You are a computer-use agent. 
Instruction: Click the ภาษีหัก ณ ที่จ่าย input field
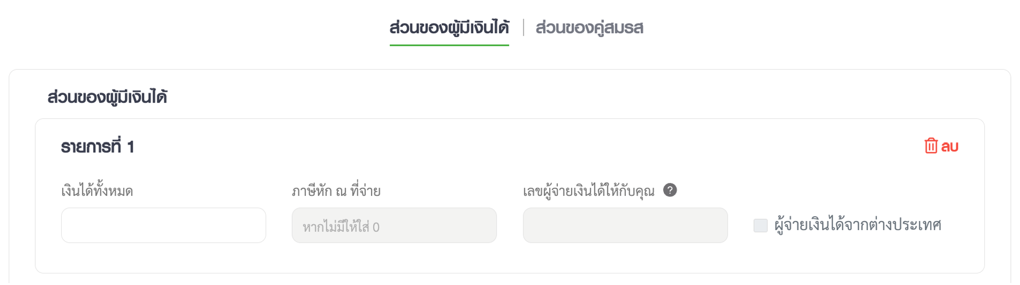(394, 225)
